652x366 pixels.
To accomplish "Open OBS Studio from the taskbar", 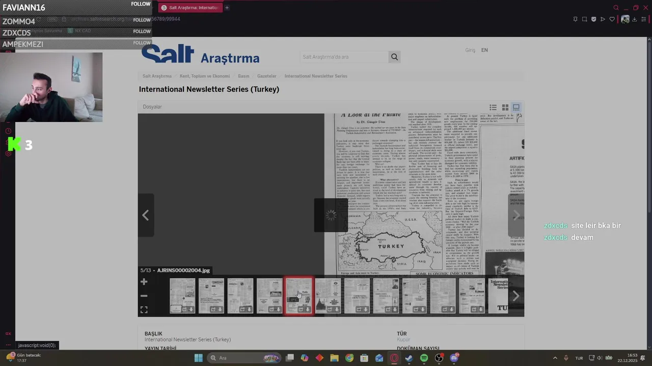I will [x=439, y=358].
